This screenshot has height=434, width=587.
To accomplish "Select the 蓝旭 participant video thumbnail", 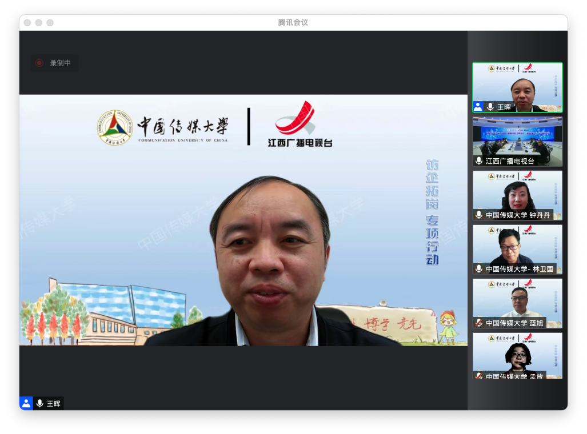I will coord(517,299).
